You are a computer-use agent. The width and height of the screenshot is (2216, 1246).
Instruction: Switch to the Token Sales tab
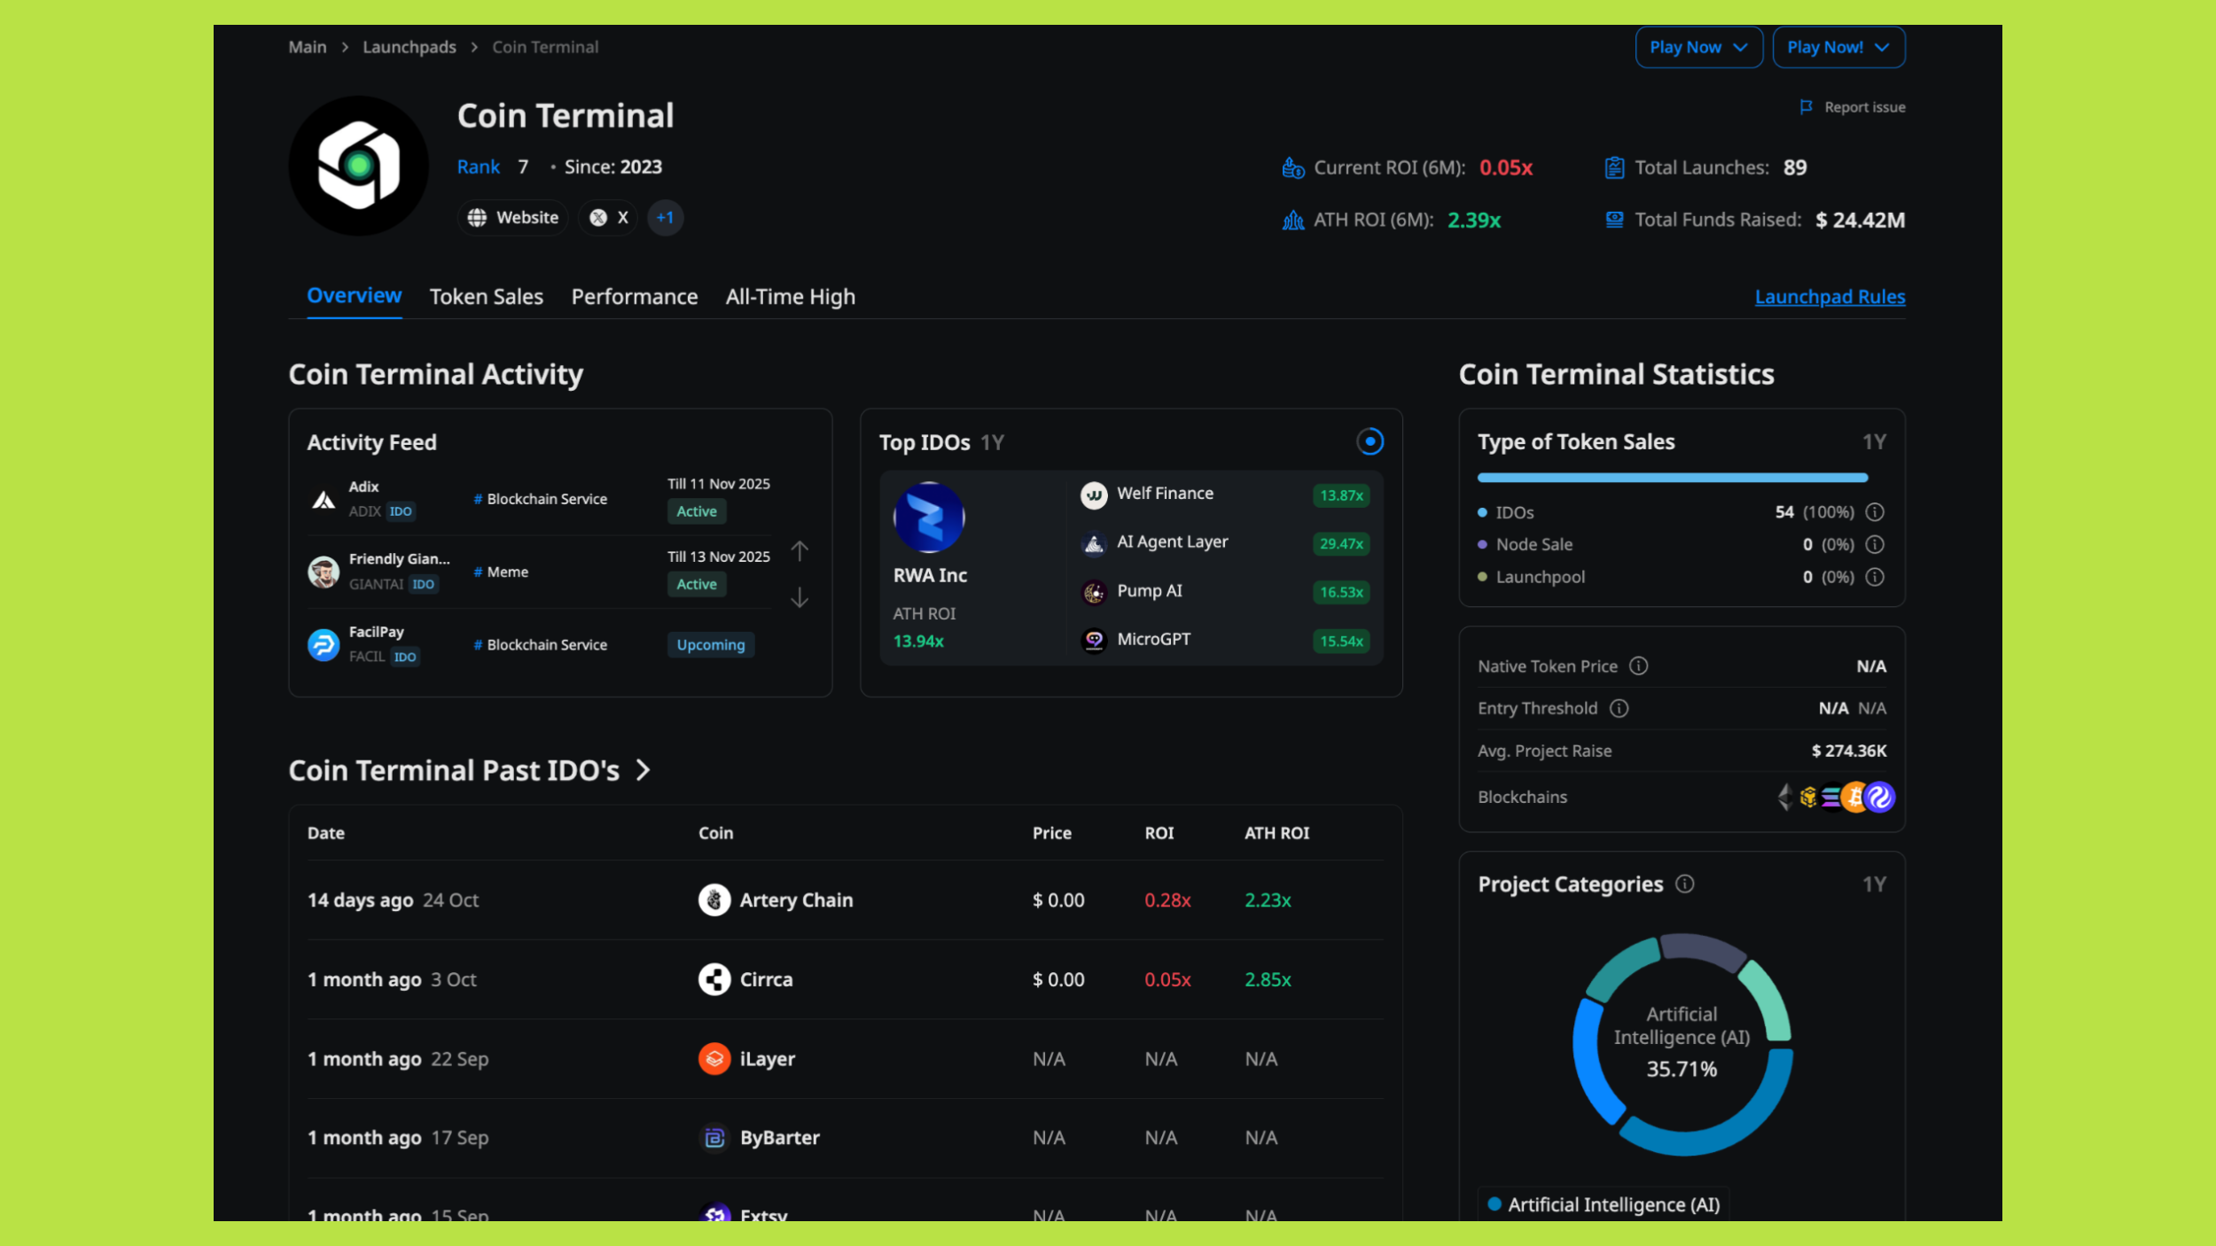[486, 296]
